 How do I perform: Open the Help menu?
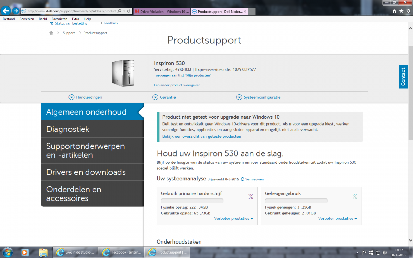[87, 19]
